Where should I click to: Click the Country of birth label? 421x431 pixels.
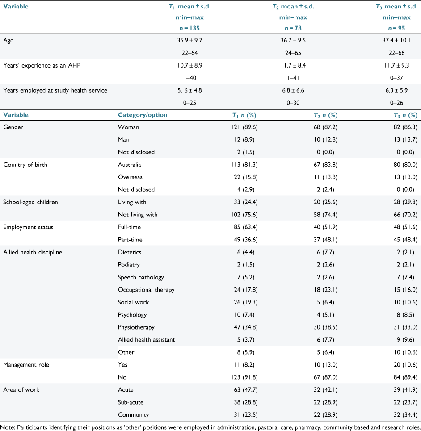pyautogui.click(x=25, y=165)
